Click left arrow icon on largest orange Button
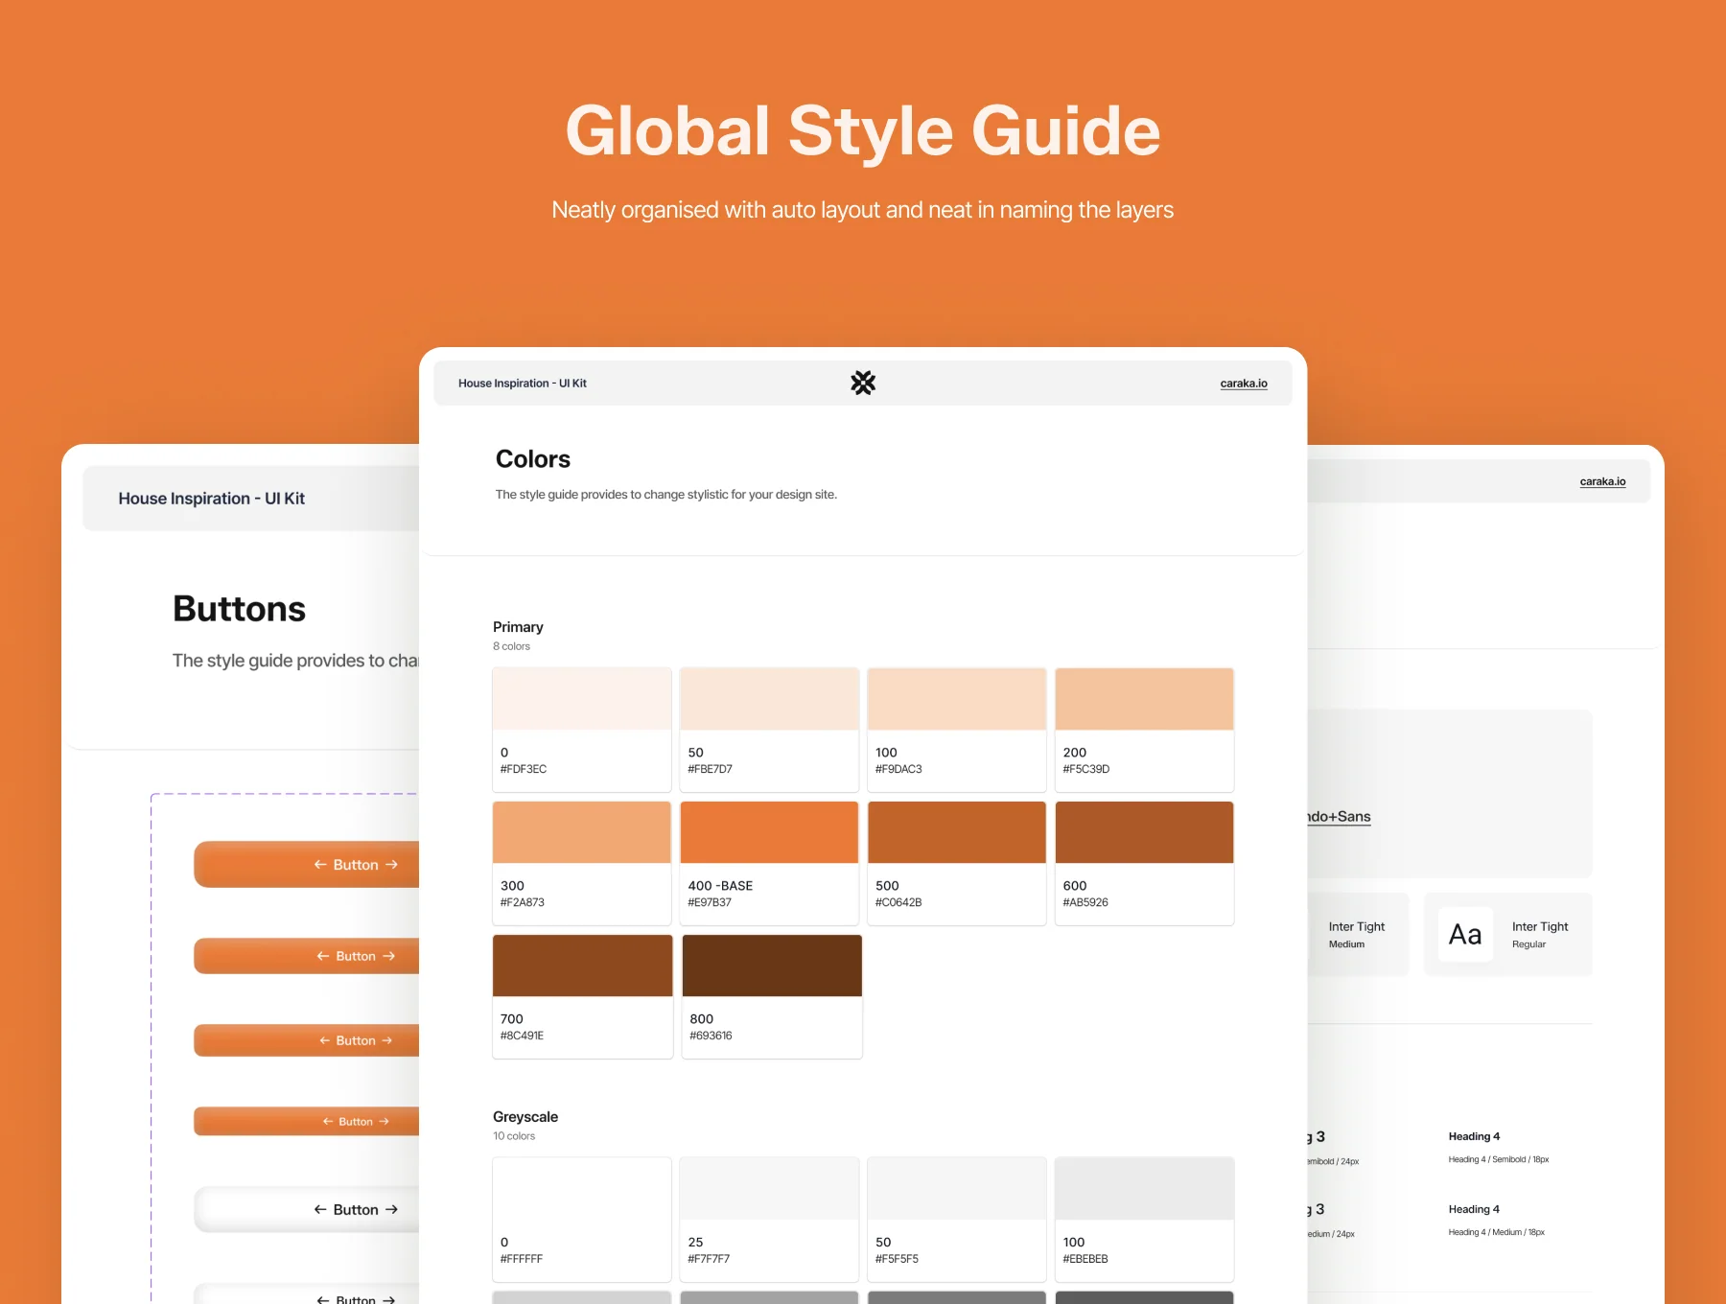This screenshot has width=1726, height=1304. (320, 865)
